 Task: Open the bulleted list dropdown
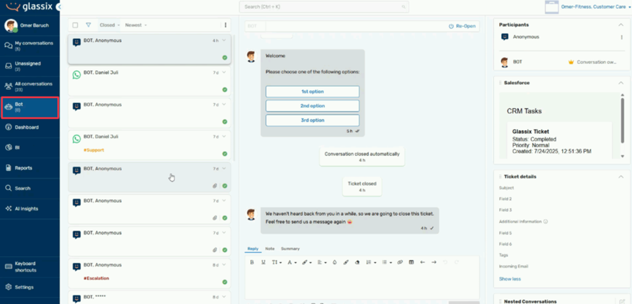[387, 262]
